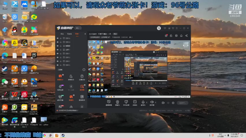This screenshot has width=246, height=138.
Task: Open the download-arrow tool in toolbox's second row
Action: (x=71, y=87)
